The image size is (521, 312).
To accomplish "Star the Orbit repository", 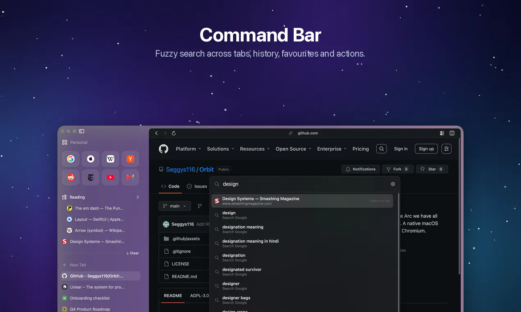I will click(x=432, y=169).
